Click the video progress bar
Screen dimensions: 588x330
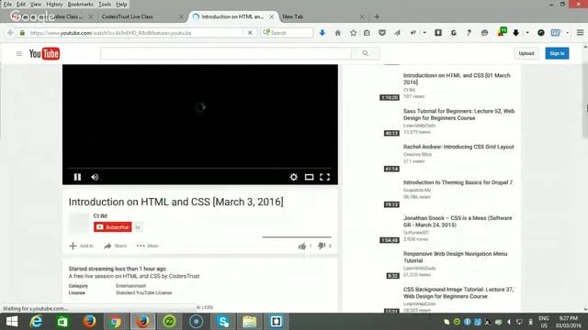pos(200,169)
